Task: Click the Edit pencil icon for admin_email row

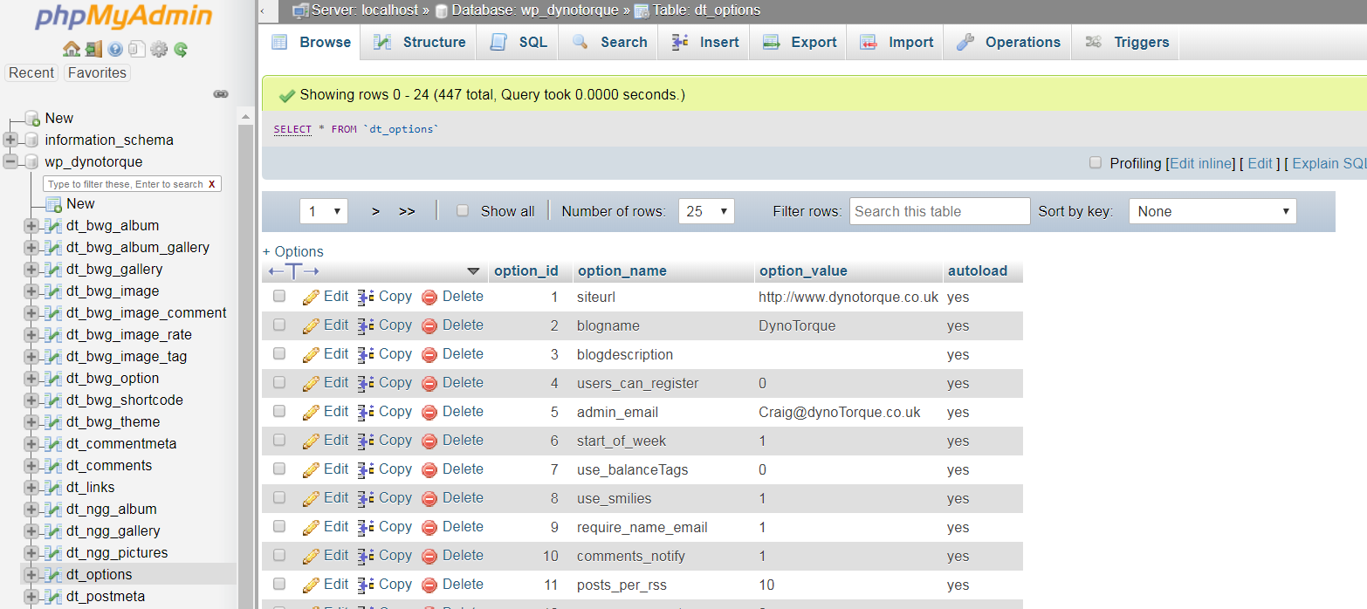Action: tap(312, 413)
